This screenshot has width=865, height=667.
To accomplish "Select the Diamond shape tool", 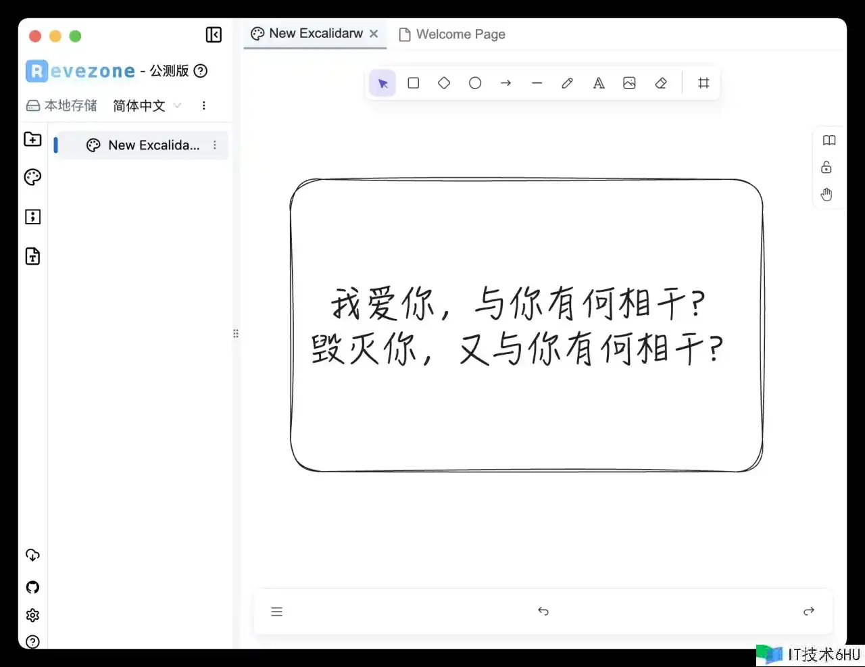I will 444,83.
